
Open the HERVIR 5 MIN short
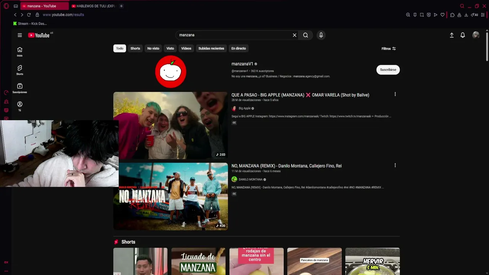372,261
